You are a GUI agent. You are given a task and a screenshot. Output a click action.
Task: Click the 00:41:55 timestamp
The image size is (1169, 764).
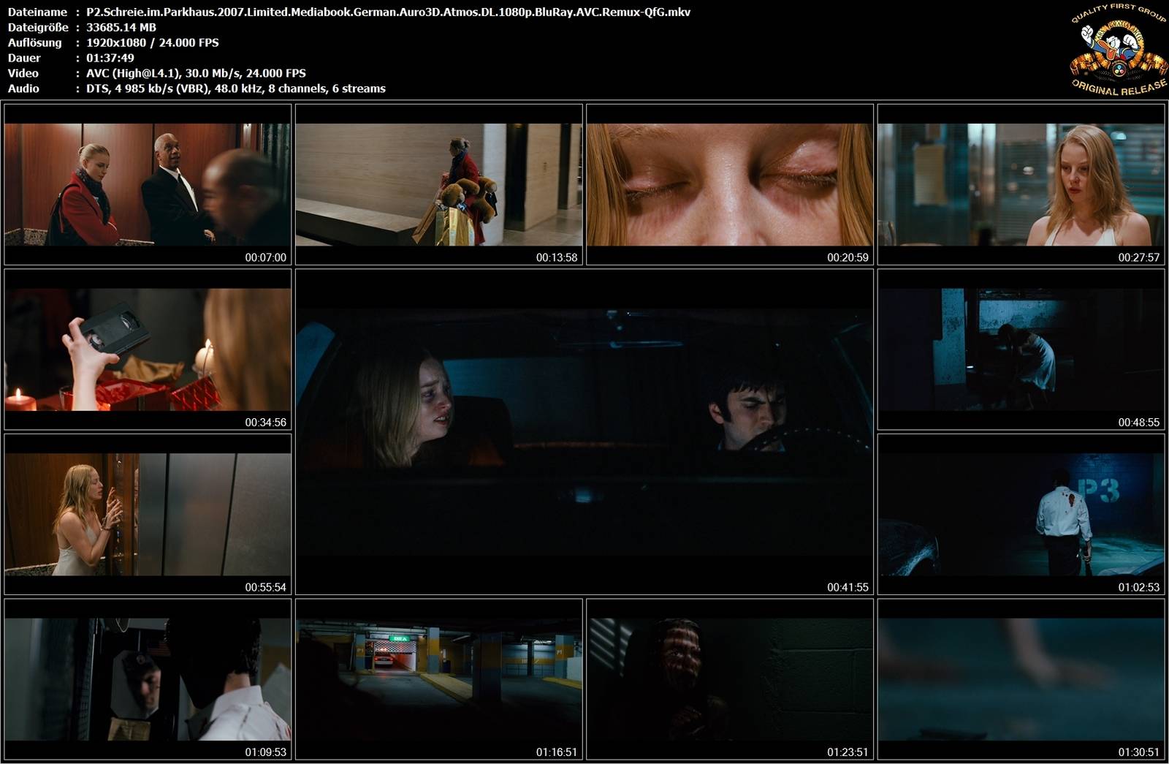(x=848, y=587)
